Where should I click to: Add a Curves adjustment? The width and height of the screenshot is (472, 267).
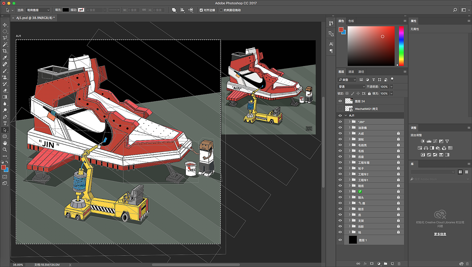(x=435, y=141)
